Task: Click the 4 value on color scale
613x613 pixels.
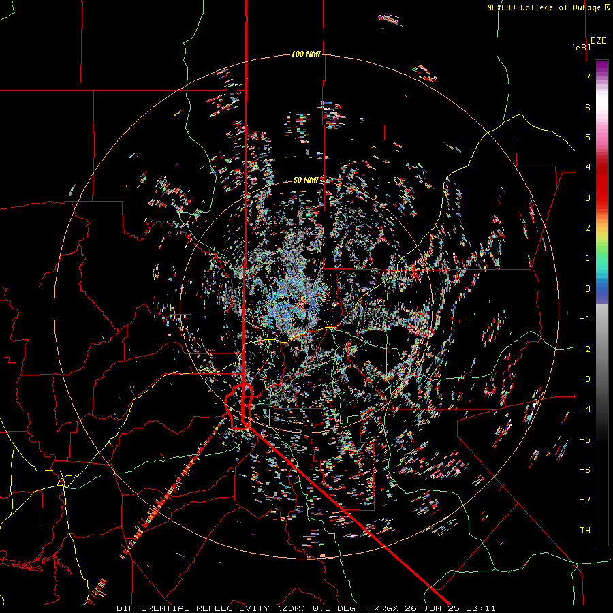Action: click(x=588, y=168)
